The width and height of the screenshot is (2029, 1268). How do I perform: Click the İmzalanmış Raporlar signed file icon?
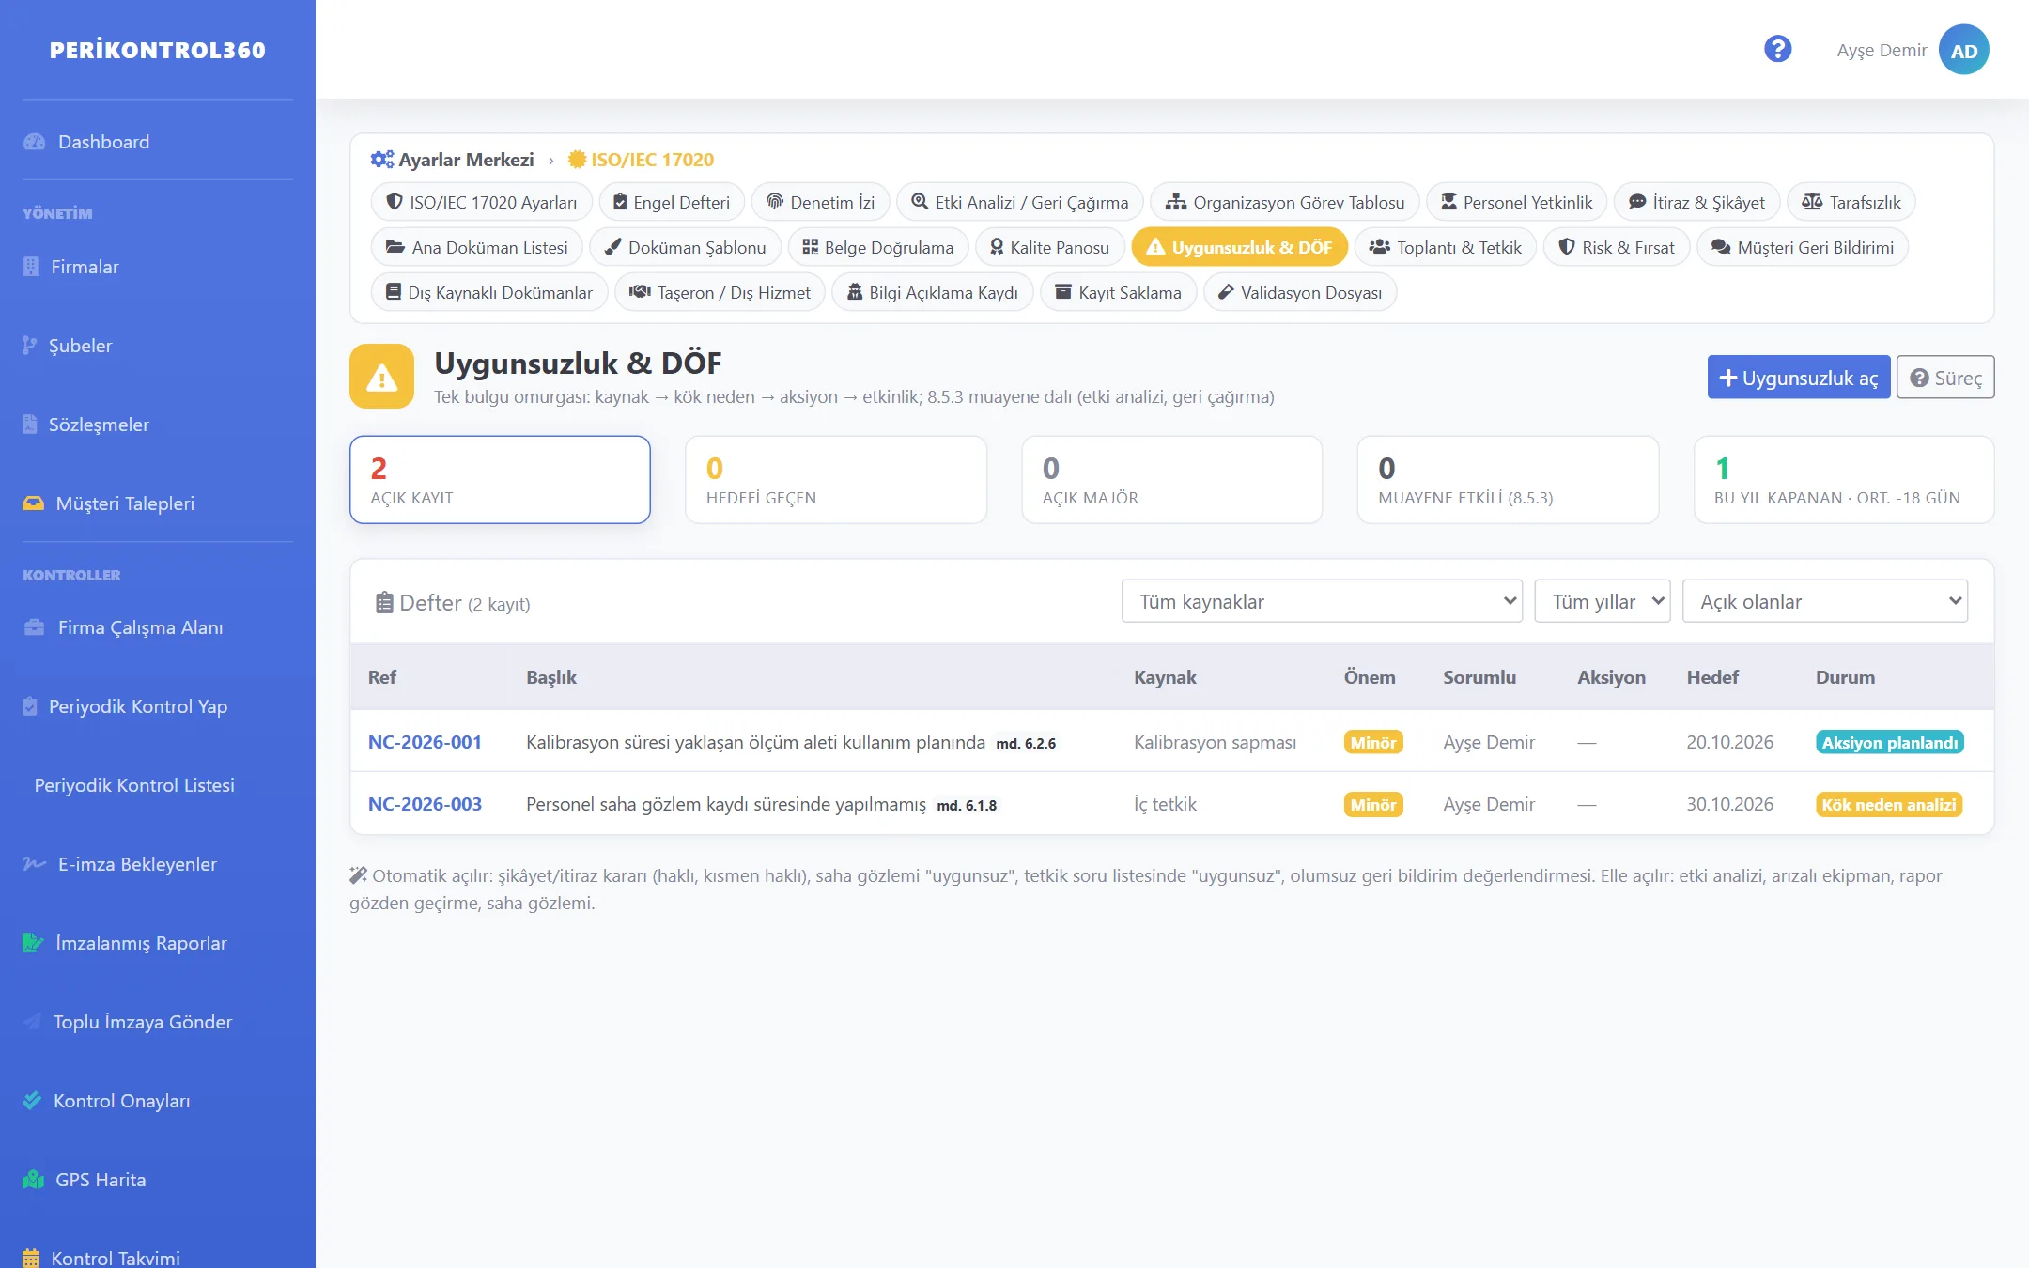pyautogui.click(x=33, y=943)
